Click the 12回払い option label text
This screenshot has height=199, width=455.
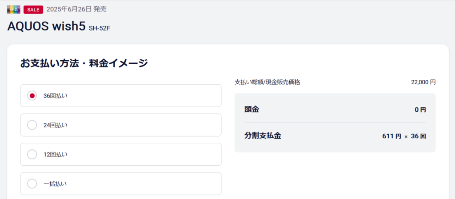point(56,154)
